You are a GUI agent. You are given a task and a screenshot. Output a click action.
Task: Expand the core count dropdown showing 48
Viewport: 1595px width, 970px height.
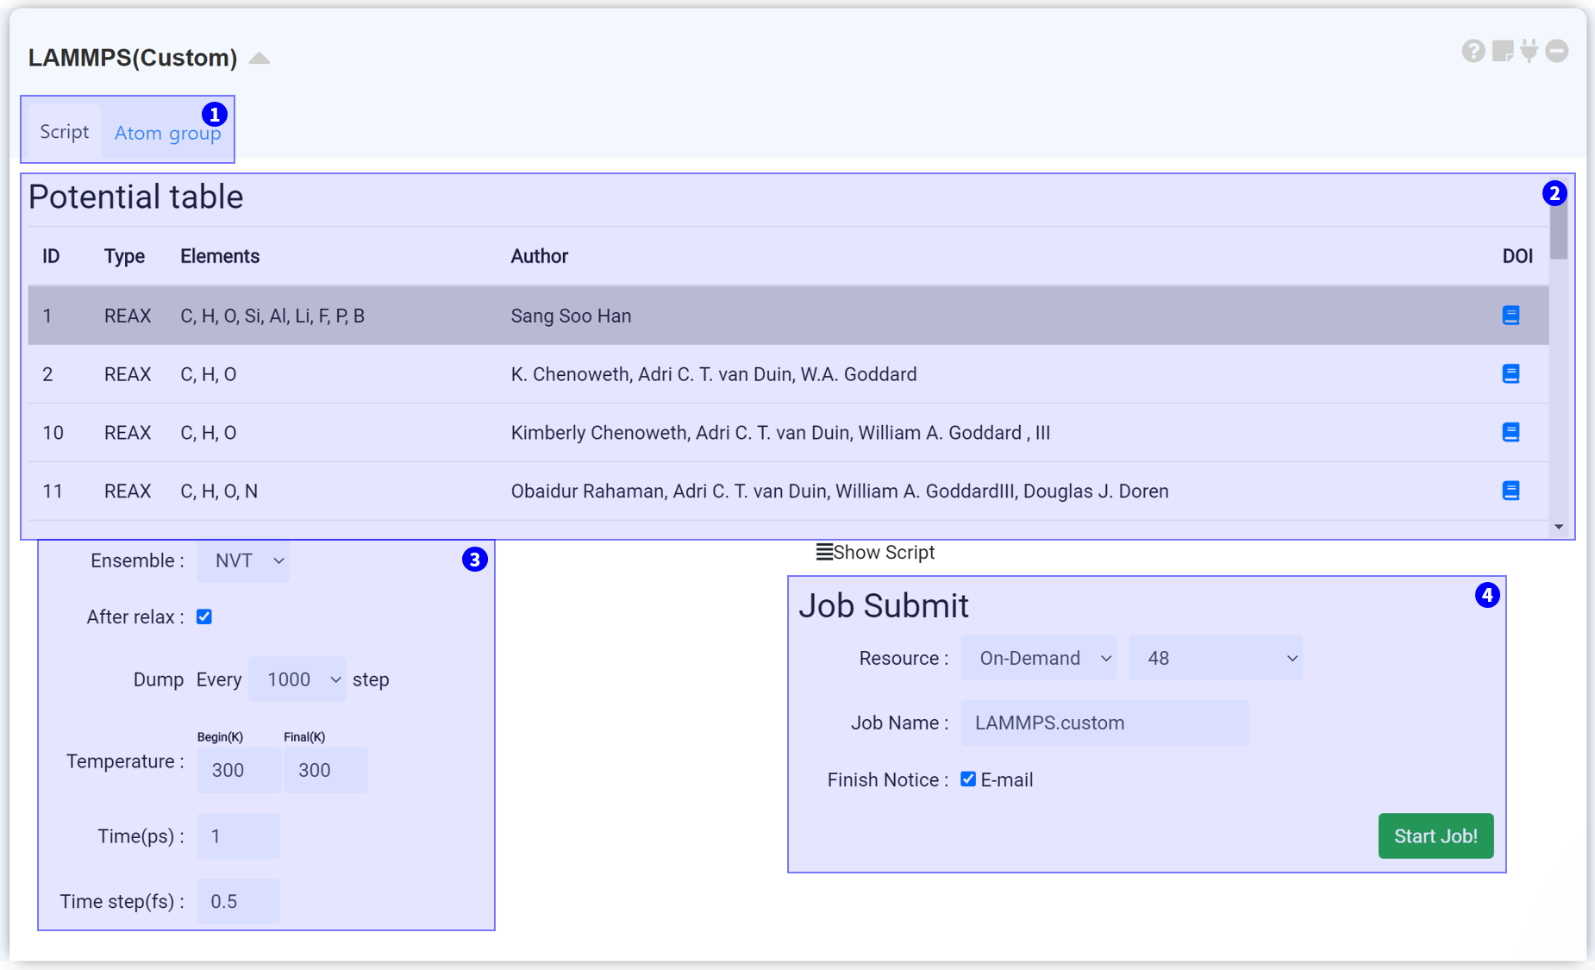click(x=1216, y=659)
